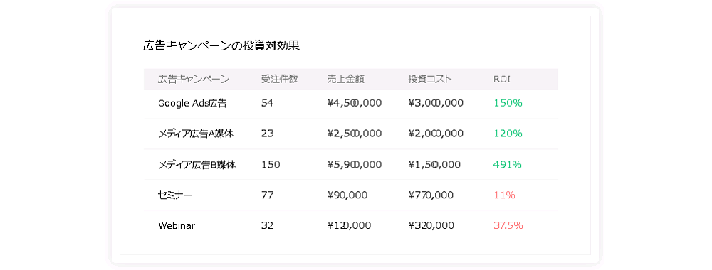The height and width of the screenshot is (270, 712).
Task: Select the メディア広告A媒体 campaign name
Action: pos(196,134)
